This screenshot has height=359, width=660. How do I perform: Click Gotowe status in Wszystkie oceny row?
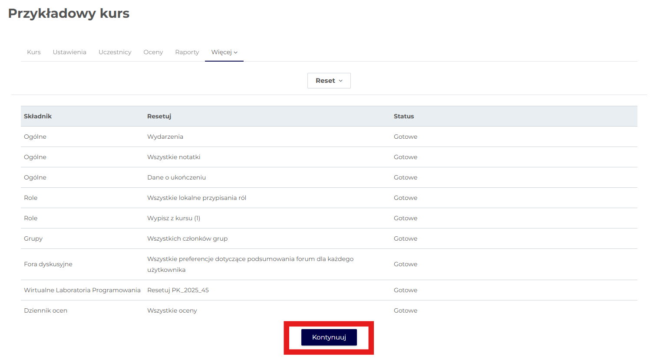pos(406,310)
